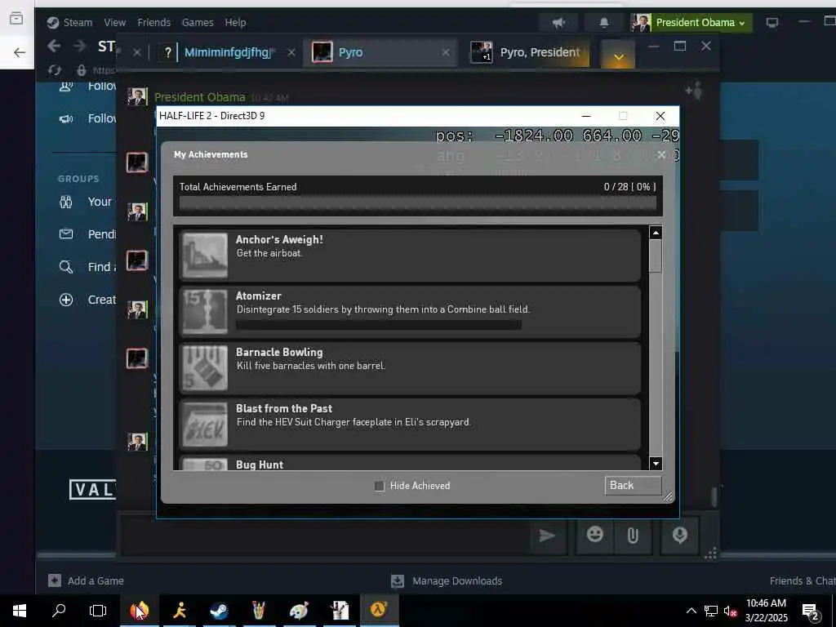This screenshot has height=627, width=836.
Task: Open Windows taskbar search
Action: coord(59,611)
